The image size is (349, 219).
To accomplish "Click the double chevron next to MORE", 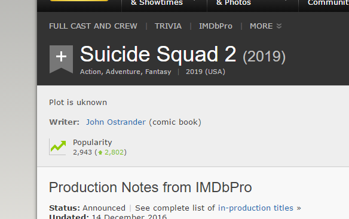I will click(279, 26).
